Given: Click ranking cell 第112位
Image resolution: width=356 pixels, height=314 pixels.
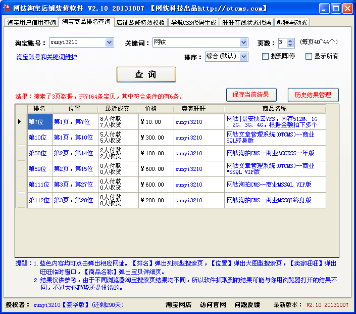Looking at the screenshot, I should pos(40,200).
